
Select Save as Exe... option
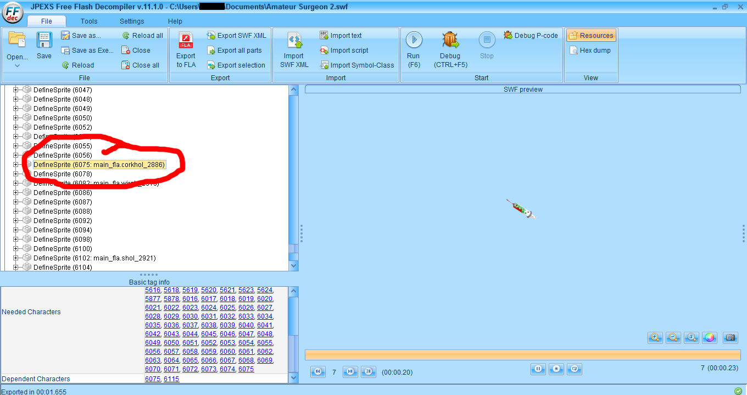click(87, 51)
